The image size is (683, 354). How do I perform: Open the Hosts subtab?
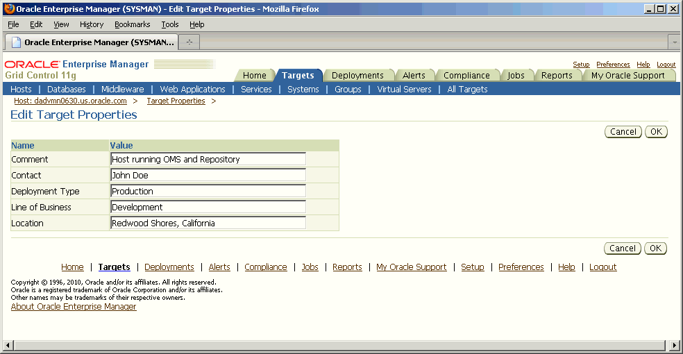point(21,90)
